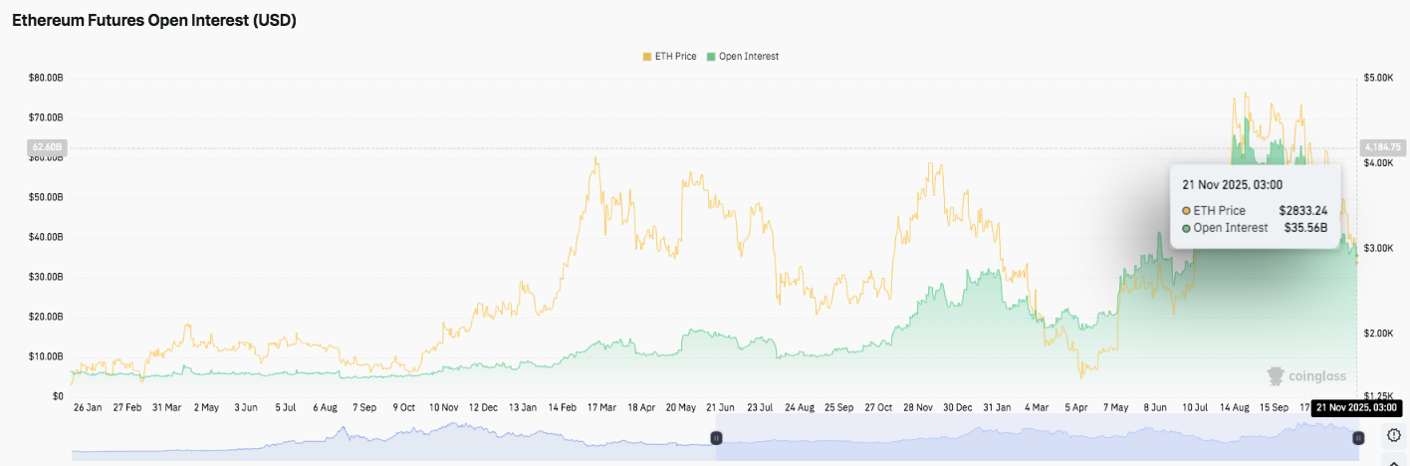Click the highlighted selected window in range navigator
The height and width of the screenshot is (466, 1410).
[x=1036, y=438]
